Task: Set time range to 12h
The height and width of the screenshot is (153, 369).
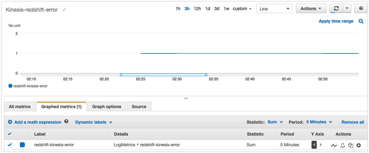Action: click(x=197, y=9)
